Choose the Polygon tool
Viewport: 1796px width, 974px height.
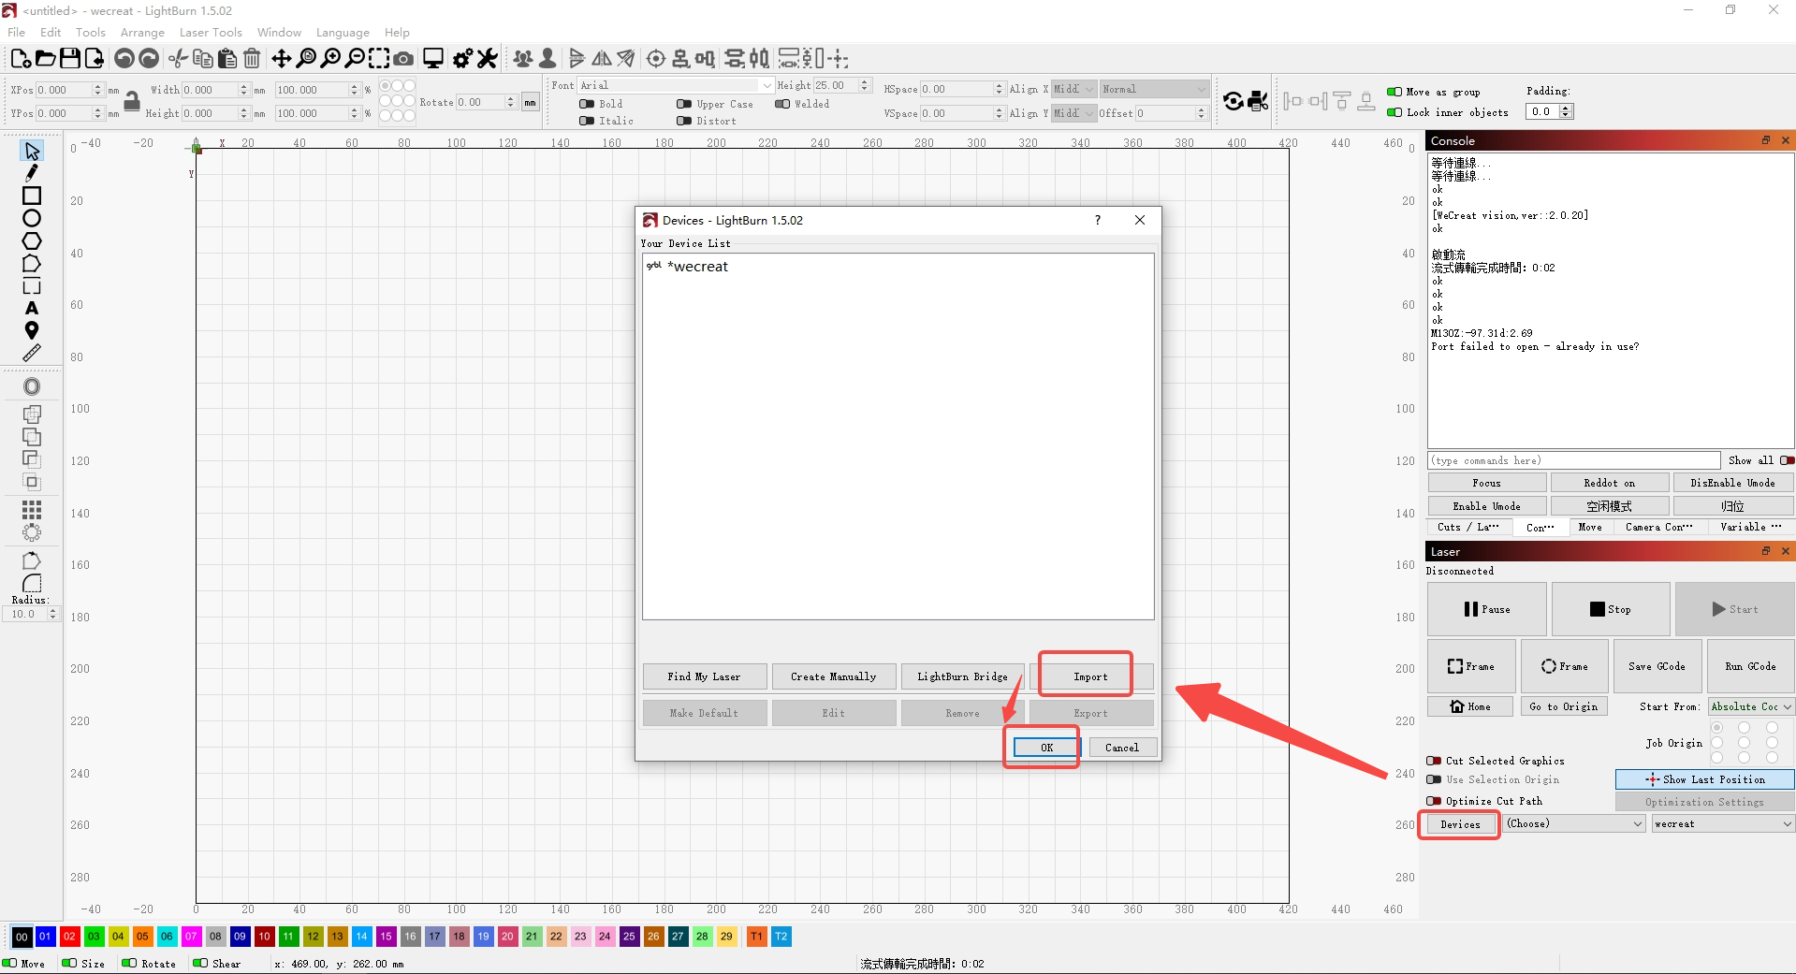pyautogui.click(x=32, y=240)
